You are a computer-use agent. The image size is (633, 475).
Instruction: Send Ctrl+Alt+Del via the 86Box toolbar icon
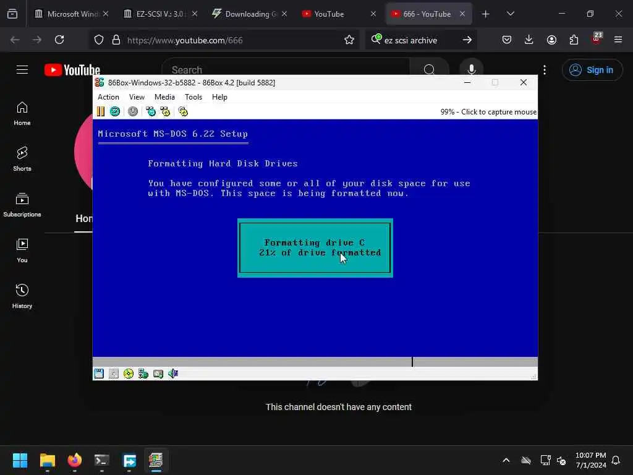pyautogui.click(x=151, y=111)
